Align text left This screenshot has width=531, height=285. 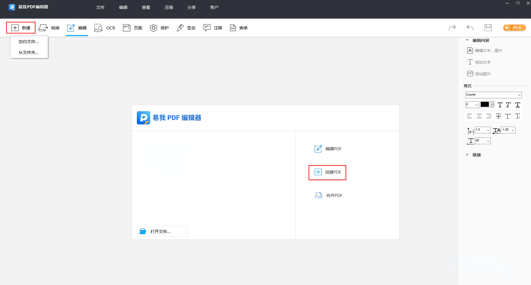click(x=470, y=116)
